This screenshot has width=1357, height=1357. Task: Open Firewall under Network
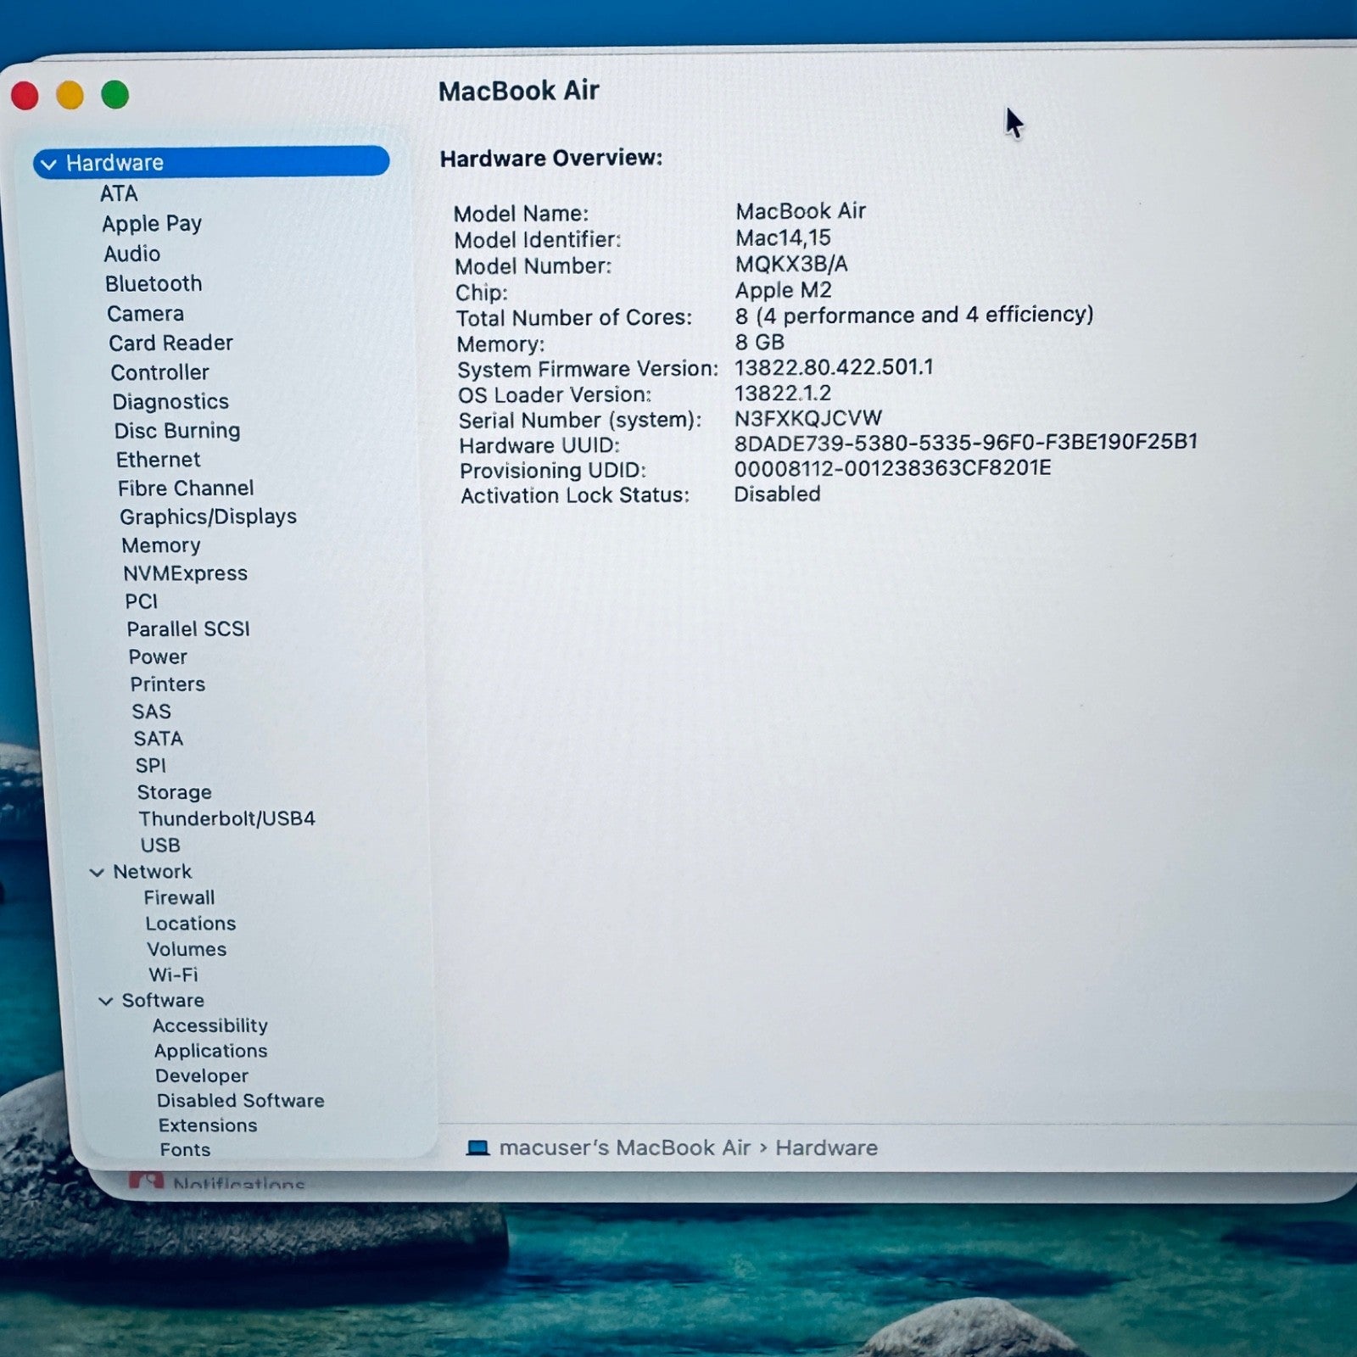pos(179,897)
